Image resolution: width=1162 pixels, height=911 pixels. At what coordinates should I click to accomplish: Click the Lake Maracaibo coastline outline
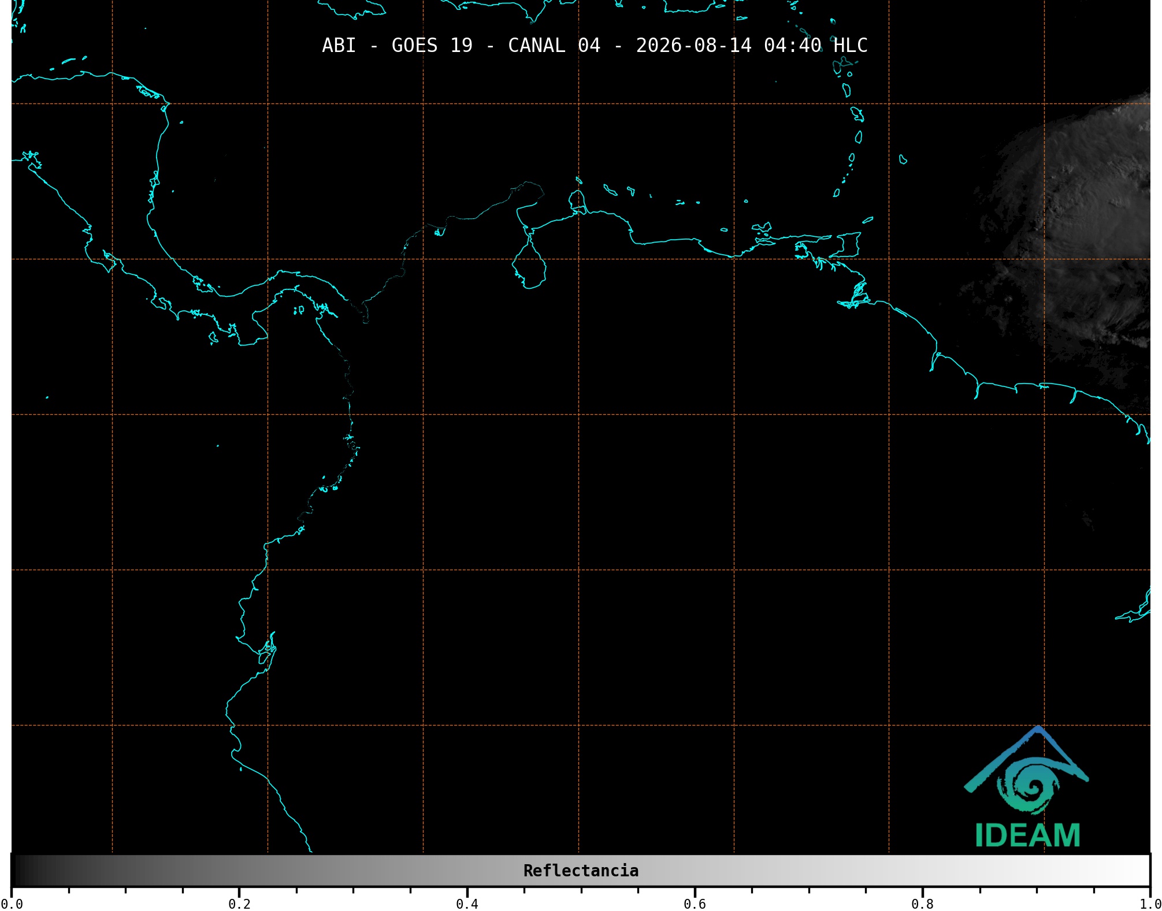tap(529, 260)
